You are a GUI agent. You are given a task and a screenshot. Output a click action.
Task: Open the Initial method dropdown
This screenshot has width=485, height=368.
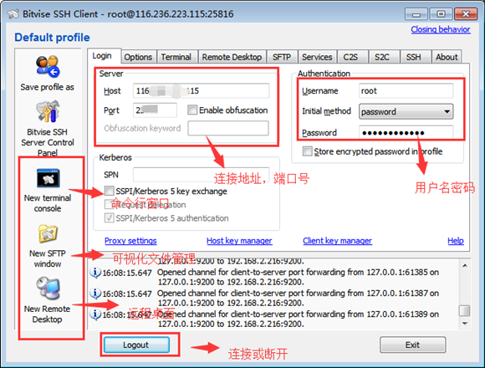coord(406,111)
